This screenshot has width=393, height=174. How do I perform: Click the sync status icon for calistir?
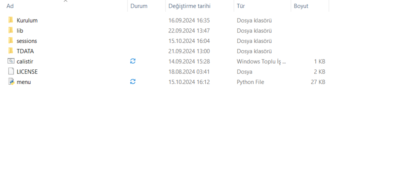click(133, 61)
